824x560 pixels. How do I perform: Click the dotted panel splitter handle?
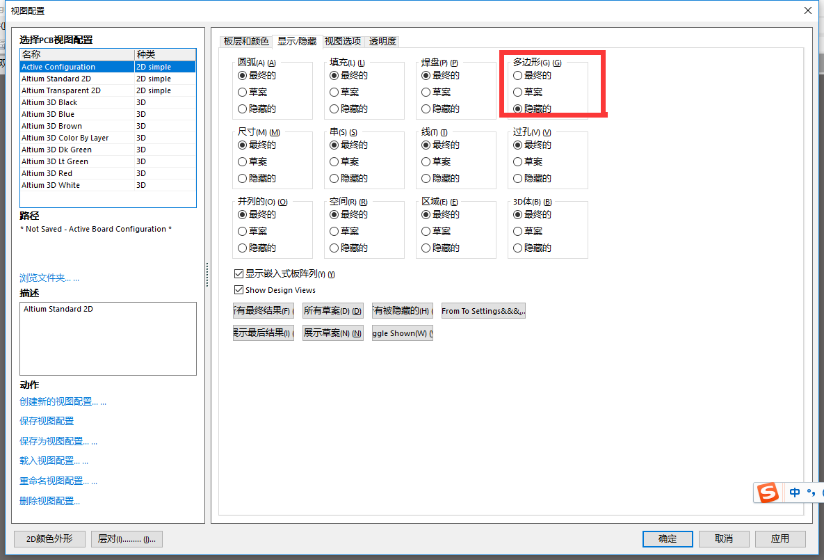207,275
